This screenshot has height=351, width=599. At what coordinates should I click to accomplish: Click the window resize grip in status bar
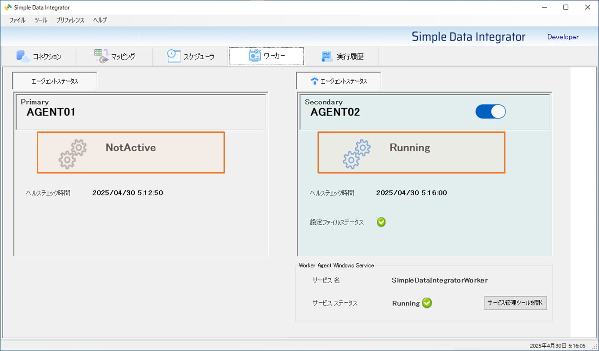point(595,347)
